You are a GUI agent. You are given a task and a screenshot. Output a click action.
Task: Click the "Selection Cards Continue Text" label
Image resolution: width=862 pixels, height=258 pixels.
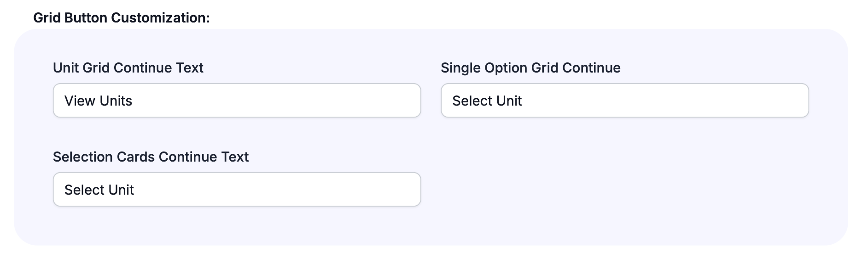(x=151, y=157)
